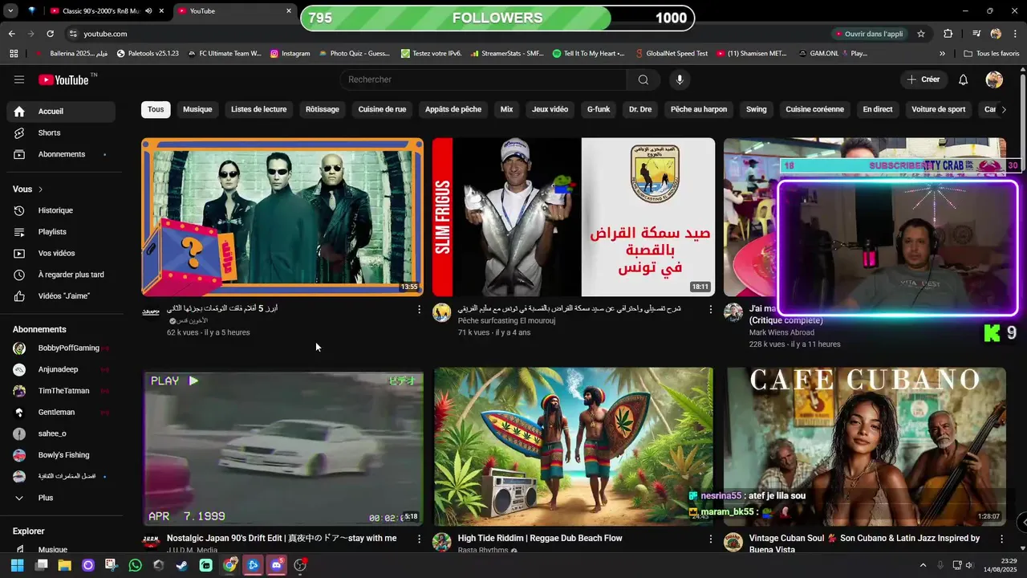This screenshot has height=578, width=1027.
Task: Open more options for the Matrix video
Action: 419,309
